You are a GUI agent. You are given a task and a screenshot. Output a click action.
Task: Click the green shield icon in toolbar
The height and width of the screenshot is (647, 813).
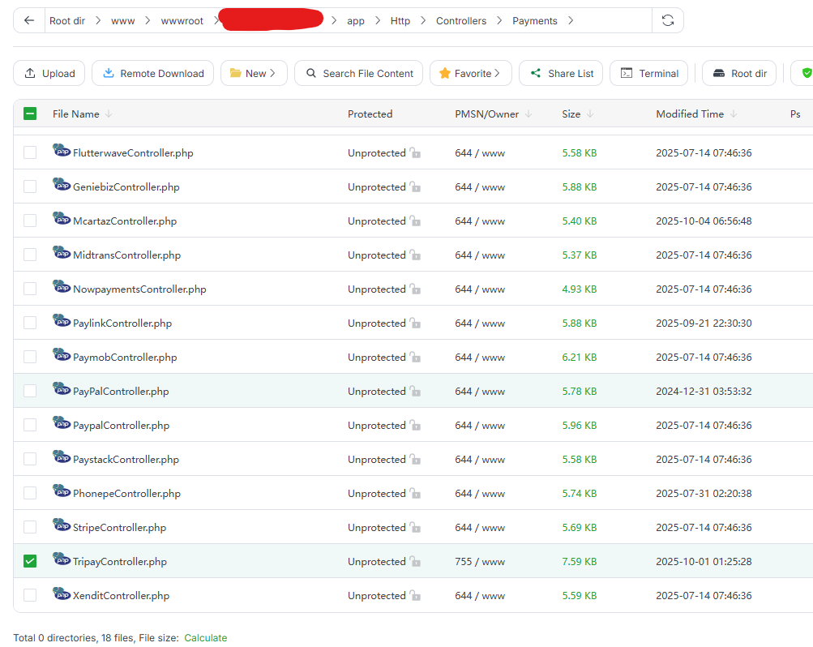[806, 73]
